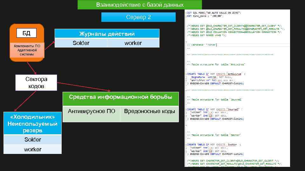Place cursor on the '-- Database' comment line
Viewport: 305px width, 171px height.
click(202, 45)
